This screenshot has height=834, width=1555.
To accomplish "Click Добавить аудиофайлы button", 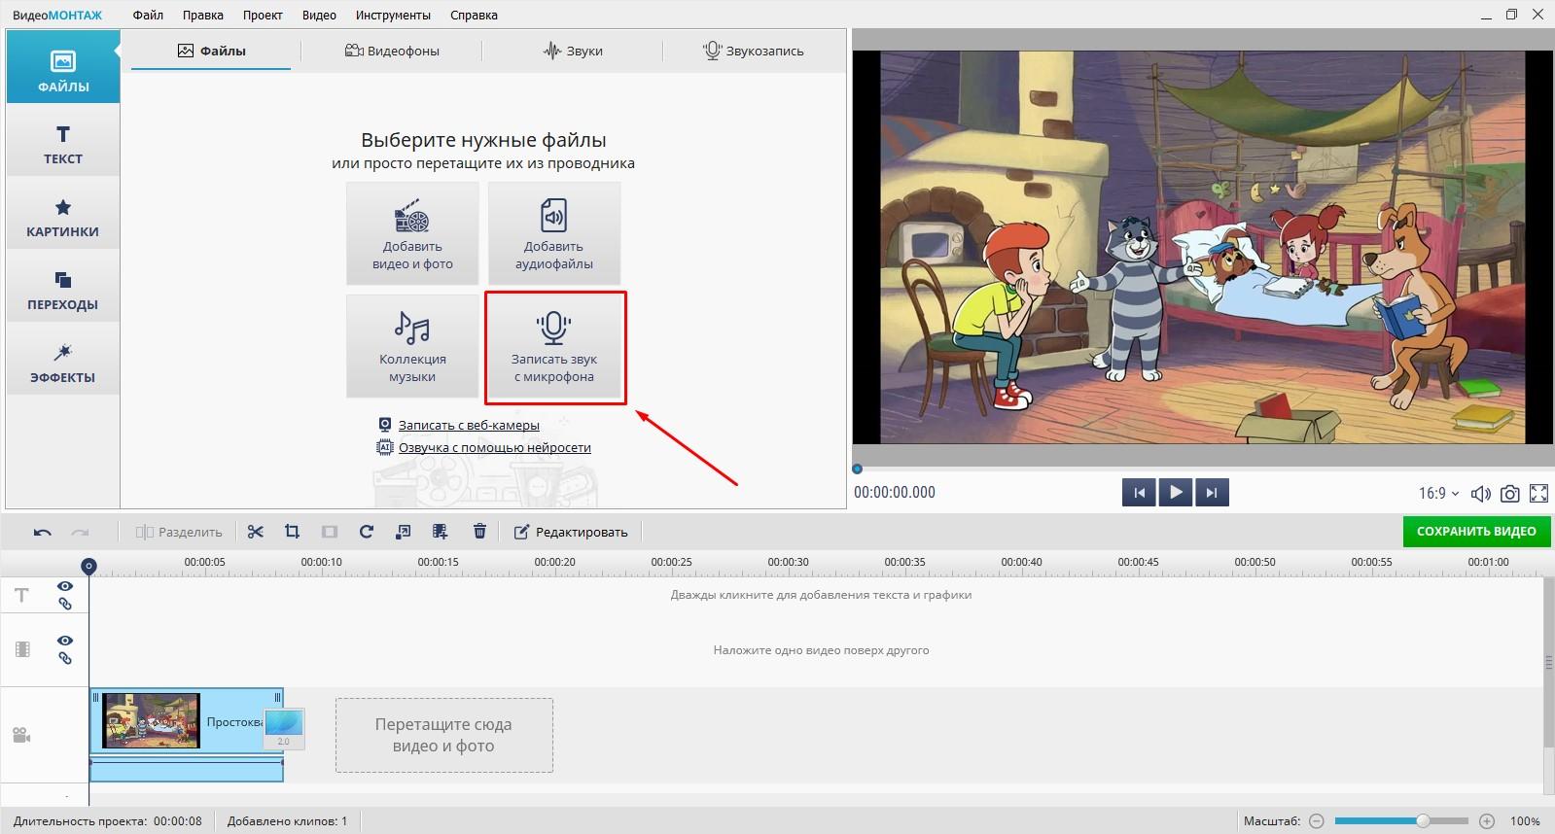I will (x=554, y=233).
